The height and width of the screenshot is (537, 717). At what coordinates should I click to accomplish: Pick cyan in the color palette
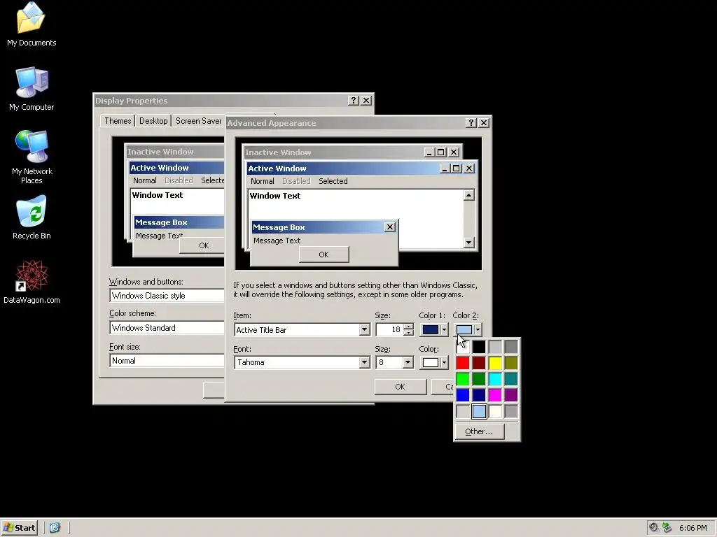point(495,379)
